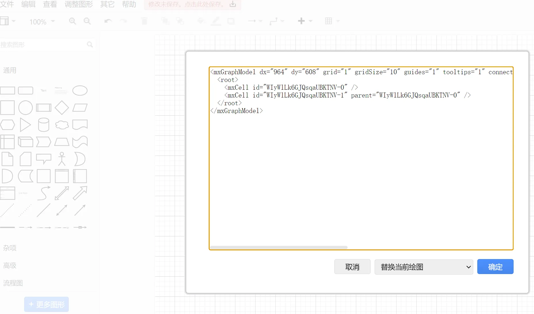Select the diamond shape
This screenshot has width=534, height=314.
(x=62, y=108)
